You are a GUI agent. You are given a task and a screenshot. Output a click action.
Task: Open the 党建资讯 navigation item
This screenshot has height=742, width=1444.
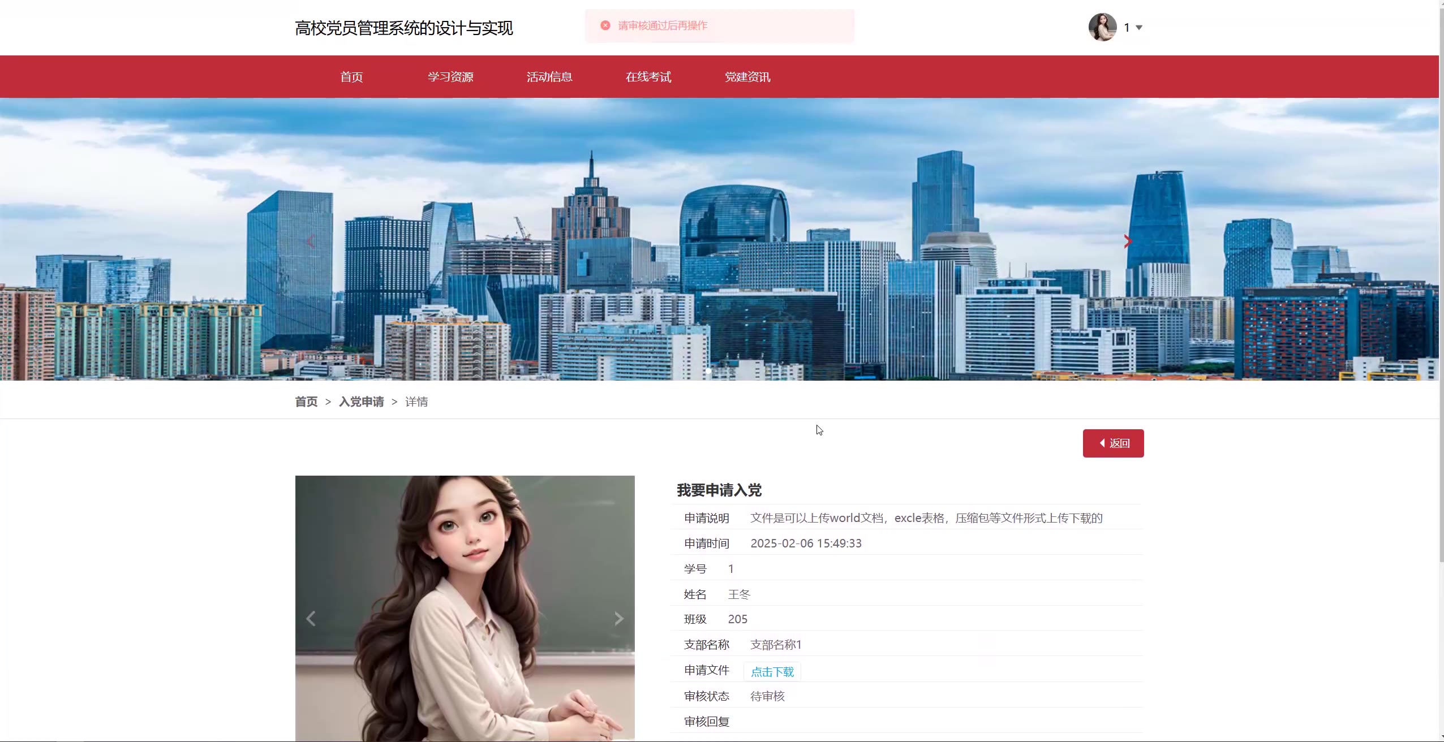click(x=747, y=77)
